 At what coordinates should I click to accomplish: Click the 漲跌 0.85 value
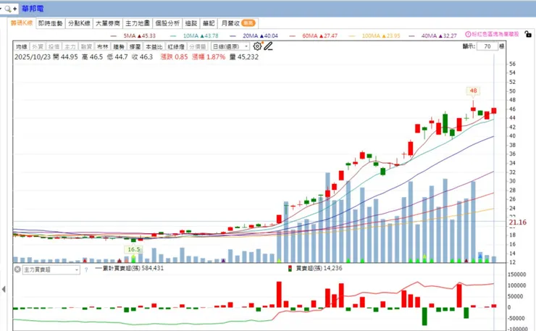coord(174,56)
